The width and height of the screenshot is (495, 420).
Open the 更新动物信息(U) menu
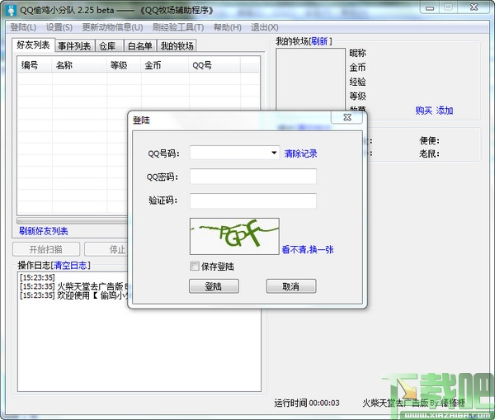tap(112, 27)
